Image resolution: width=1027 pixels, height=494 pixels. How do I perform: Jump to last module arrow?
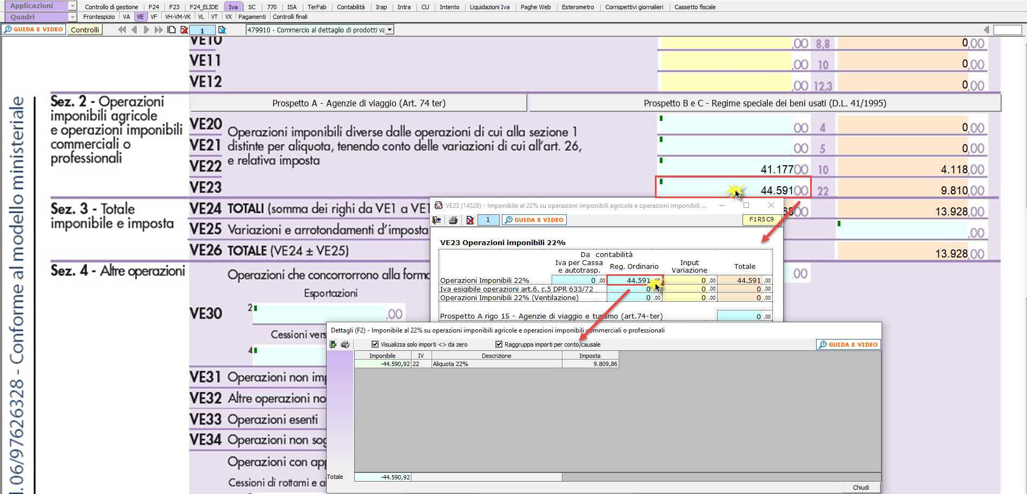(158, 30)
